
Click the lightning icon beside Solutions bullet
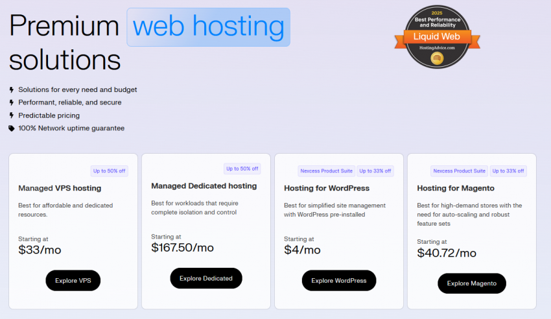point(12,89)
